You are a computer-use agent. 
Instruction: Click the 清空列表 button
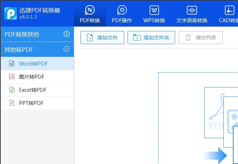coord(201,38)
